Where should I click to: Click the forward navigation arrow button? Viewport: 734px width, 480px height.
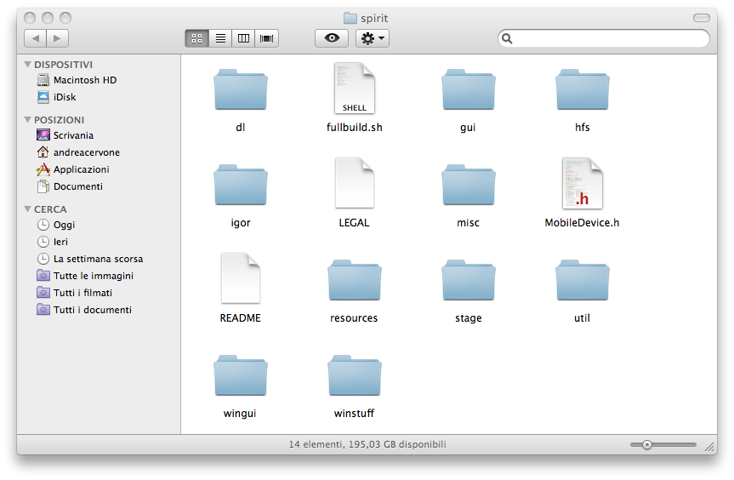tap(58, 38)
